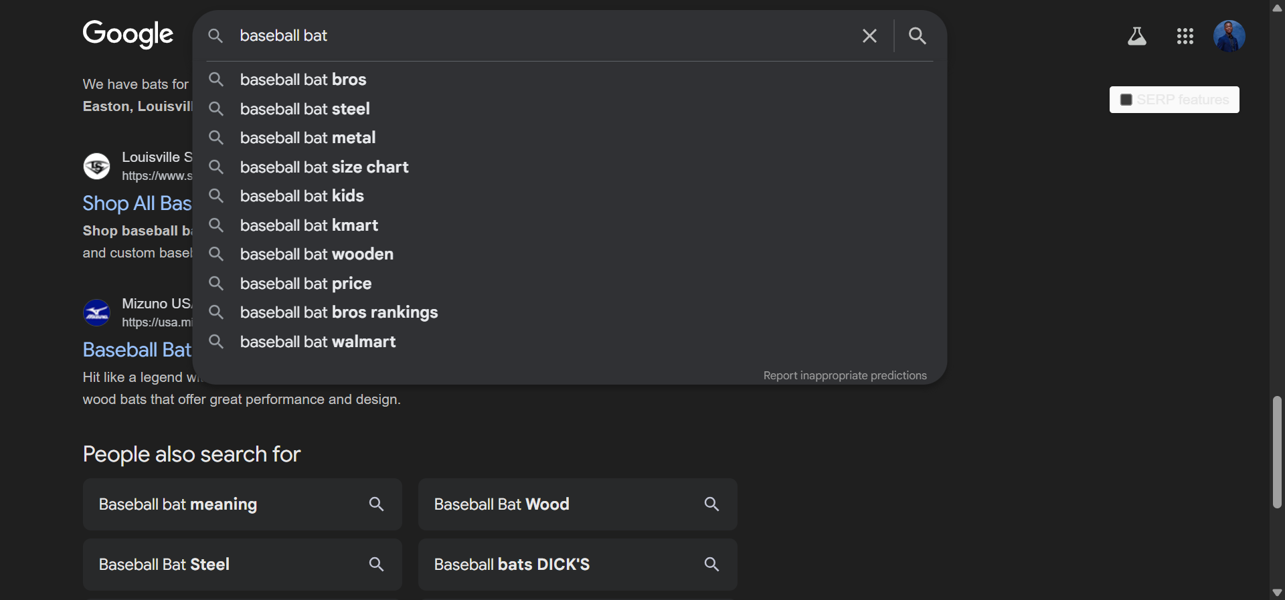Click the Louisville Slugger site favicon

click(96, 166)
